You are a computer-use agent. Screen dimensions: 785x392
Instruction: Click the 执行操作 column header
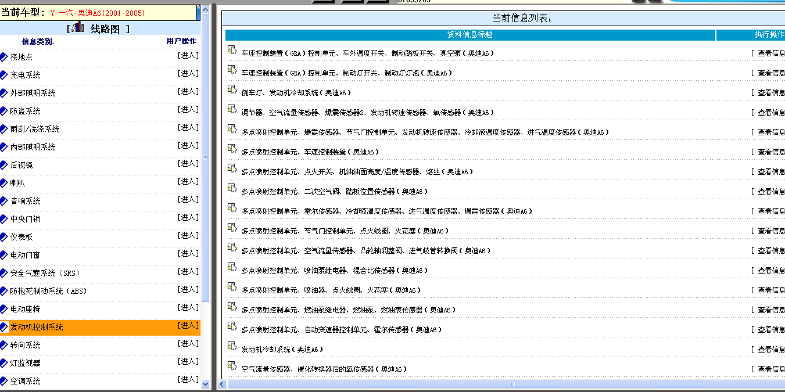[769, 35]
